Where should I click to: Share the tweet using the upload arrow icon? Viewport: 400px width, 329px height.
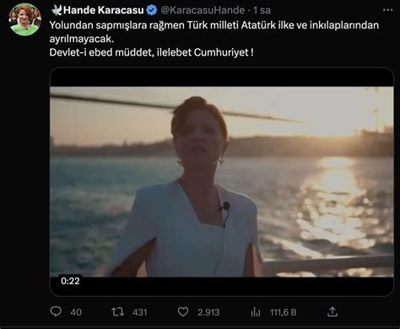[x=332, y=311]
